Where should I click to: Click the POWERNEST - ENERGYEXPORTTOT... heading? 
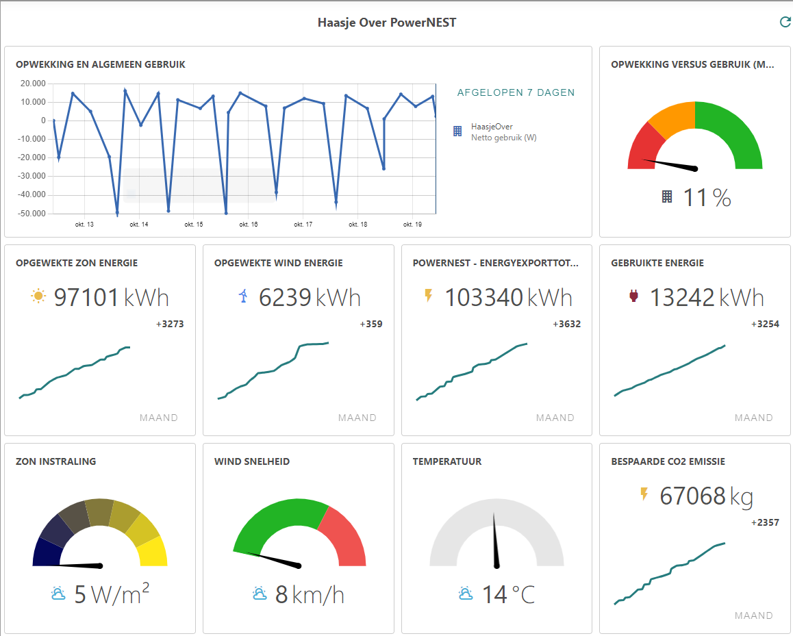(x=496, y=263)
